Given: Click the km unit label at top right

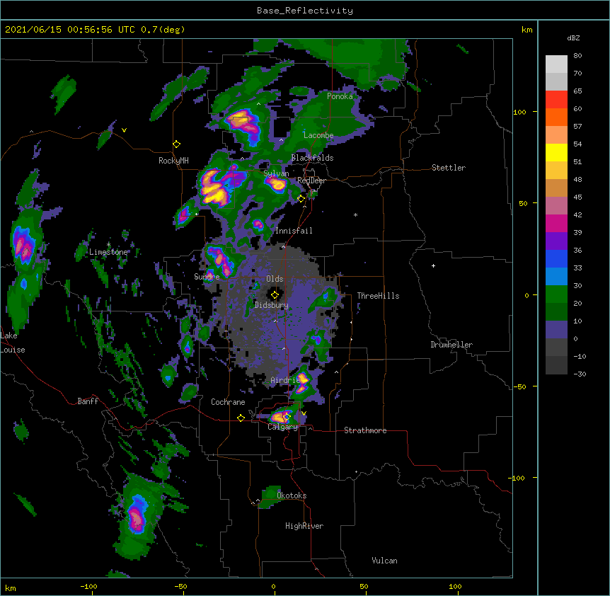Looking at the screenshot, I should [526, 30].
